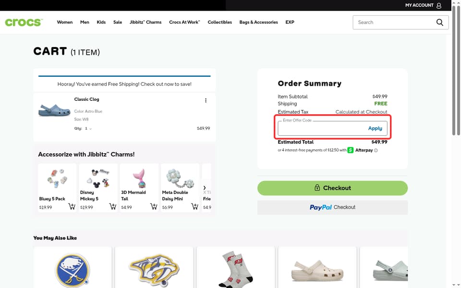Click the Crocs logo
Viewport: 461px width, 288px height.
tap(24, 22)
